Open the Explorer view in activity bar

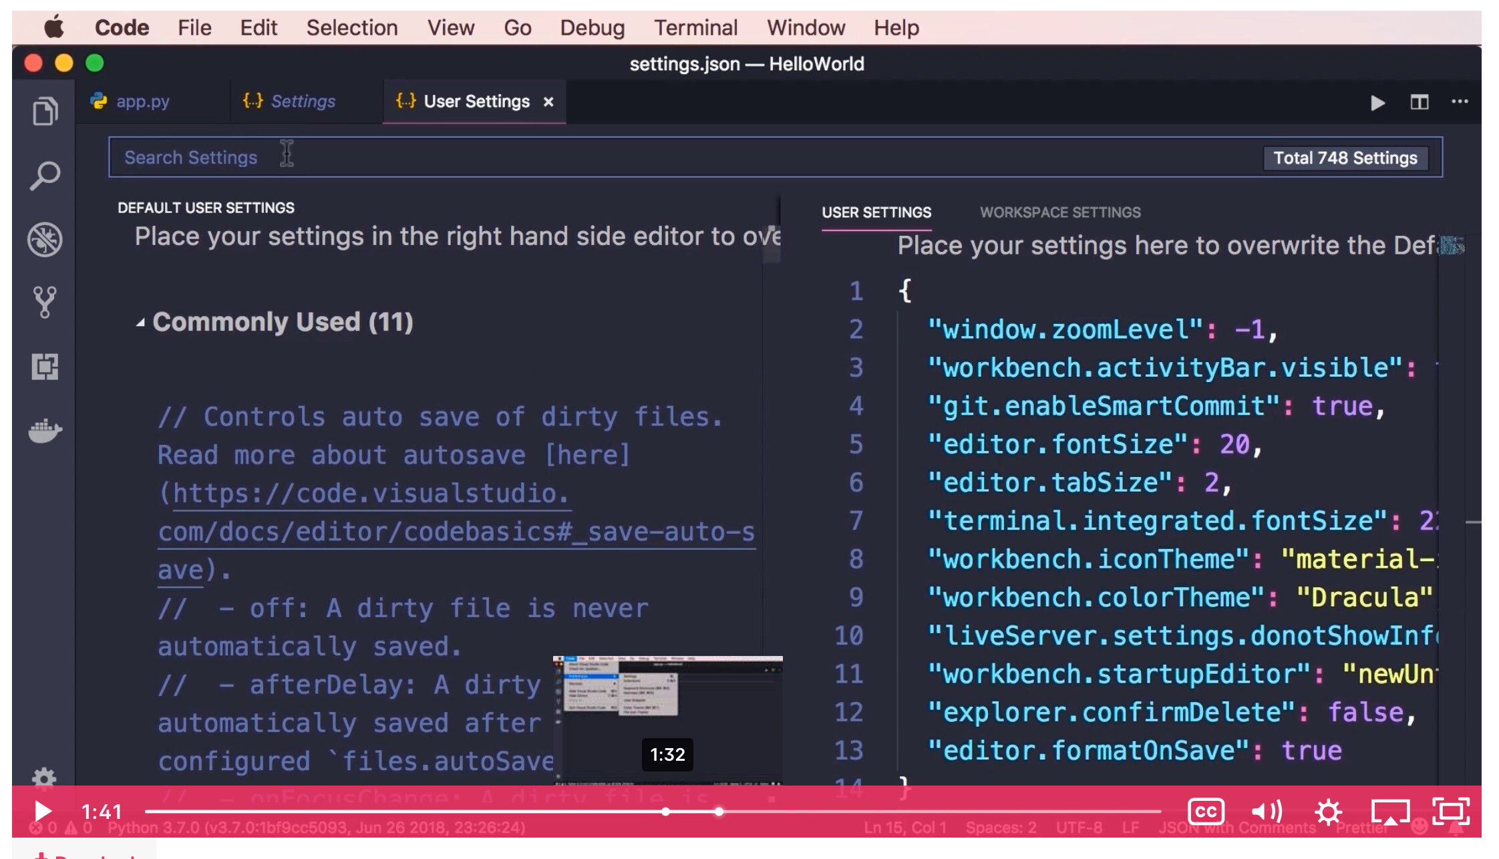45,111
